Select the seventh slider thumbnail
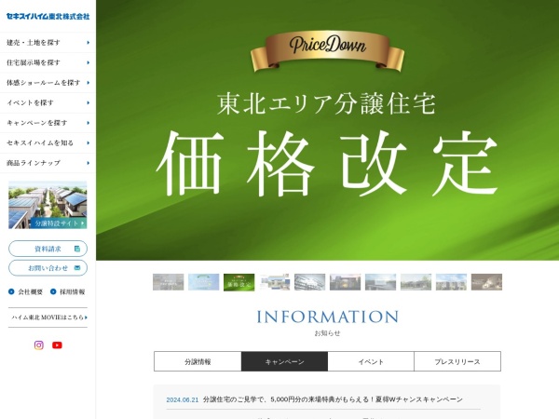Screen dimensions: 559x419 pyautogui.click(x=380, y=282)
